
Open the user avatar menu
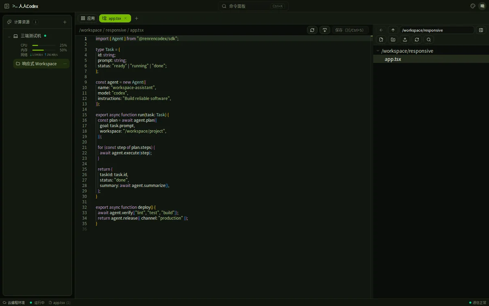click(x=482, y=6)
